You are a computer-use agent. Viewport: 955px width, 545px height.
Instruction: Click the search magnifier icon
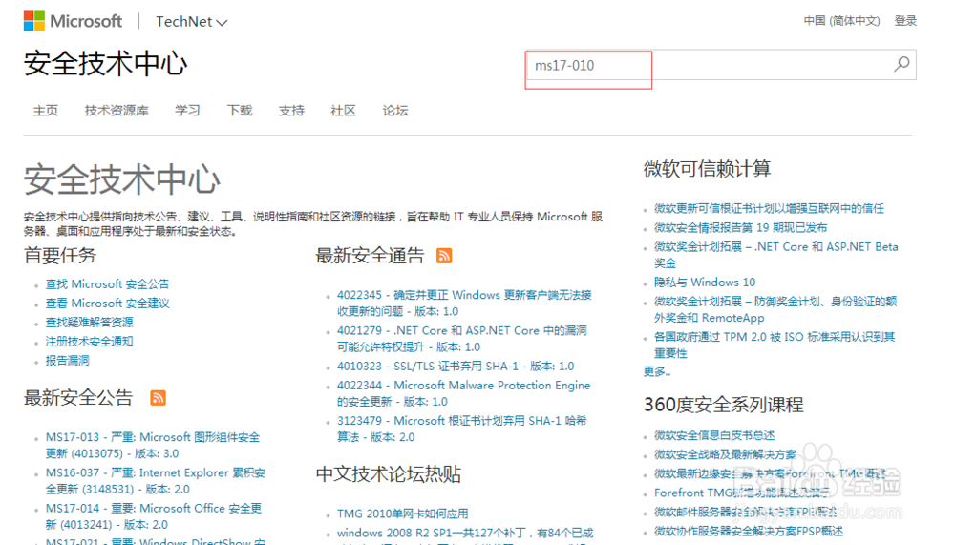(902, 64)
